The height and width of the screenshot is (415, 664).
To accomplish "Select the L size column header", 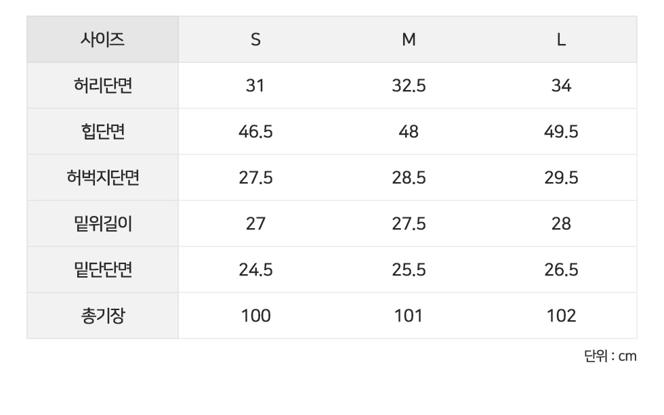I will click(561, 40).
